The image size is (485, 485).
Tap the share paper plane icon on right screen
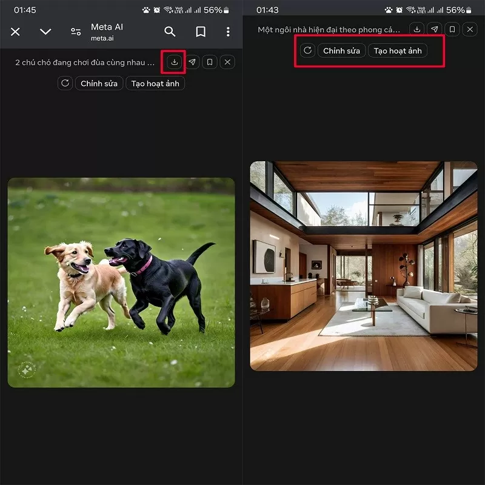pos(435,28)
